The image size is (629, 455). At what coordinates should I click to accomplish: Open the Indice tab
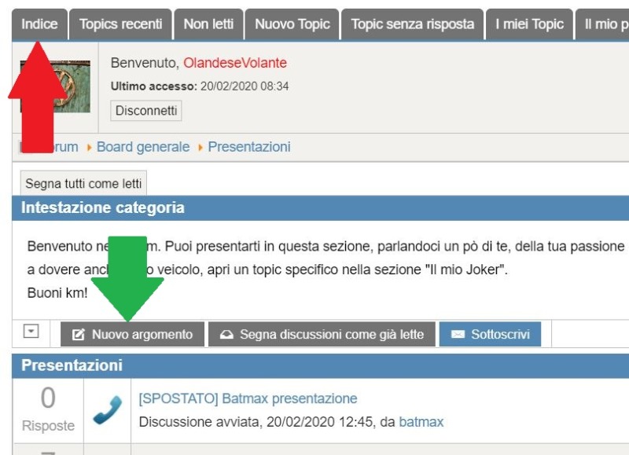click(39, 24)
